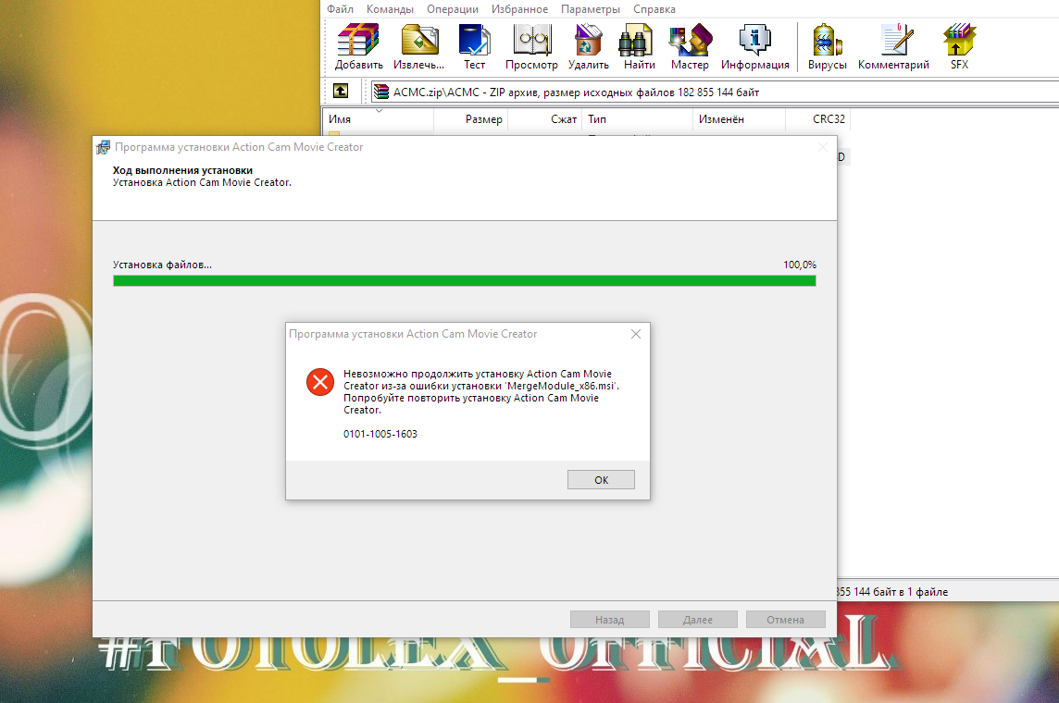Screen dimensions: 1059x703
Task: Close the error dialog with X
Action: [635, 334]
